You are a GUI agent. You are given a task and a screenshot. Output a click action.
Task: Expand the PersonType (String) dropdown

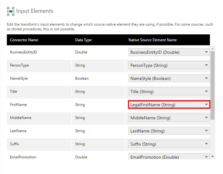[169, 65]
